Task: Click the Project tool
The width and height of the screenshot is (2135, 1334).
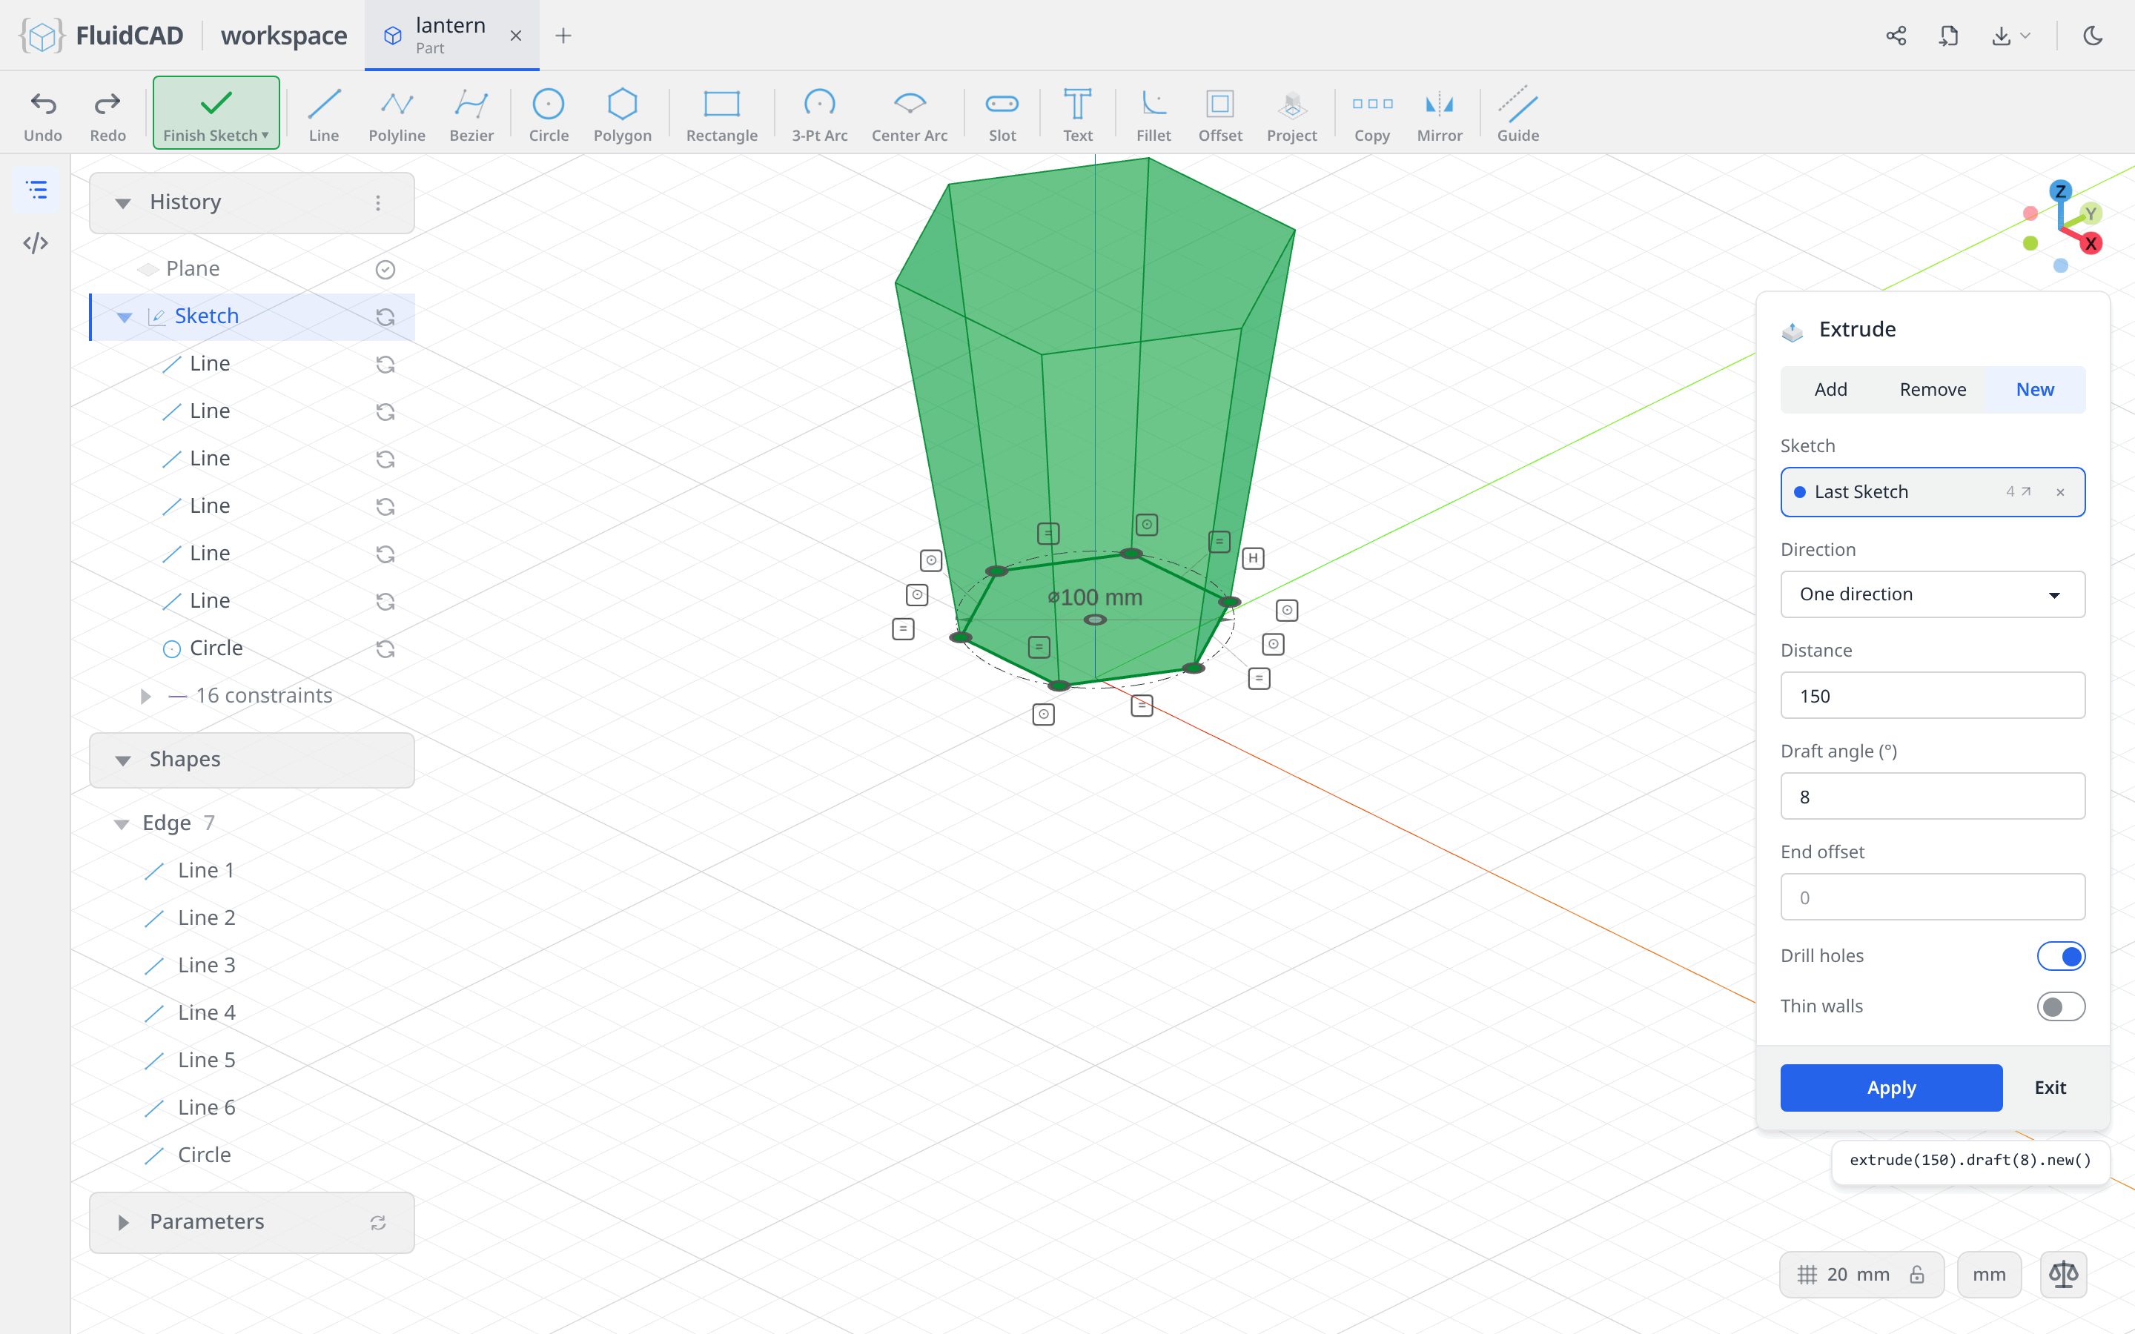Action: pos(1291,114)
